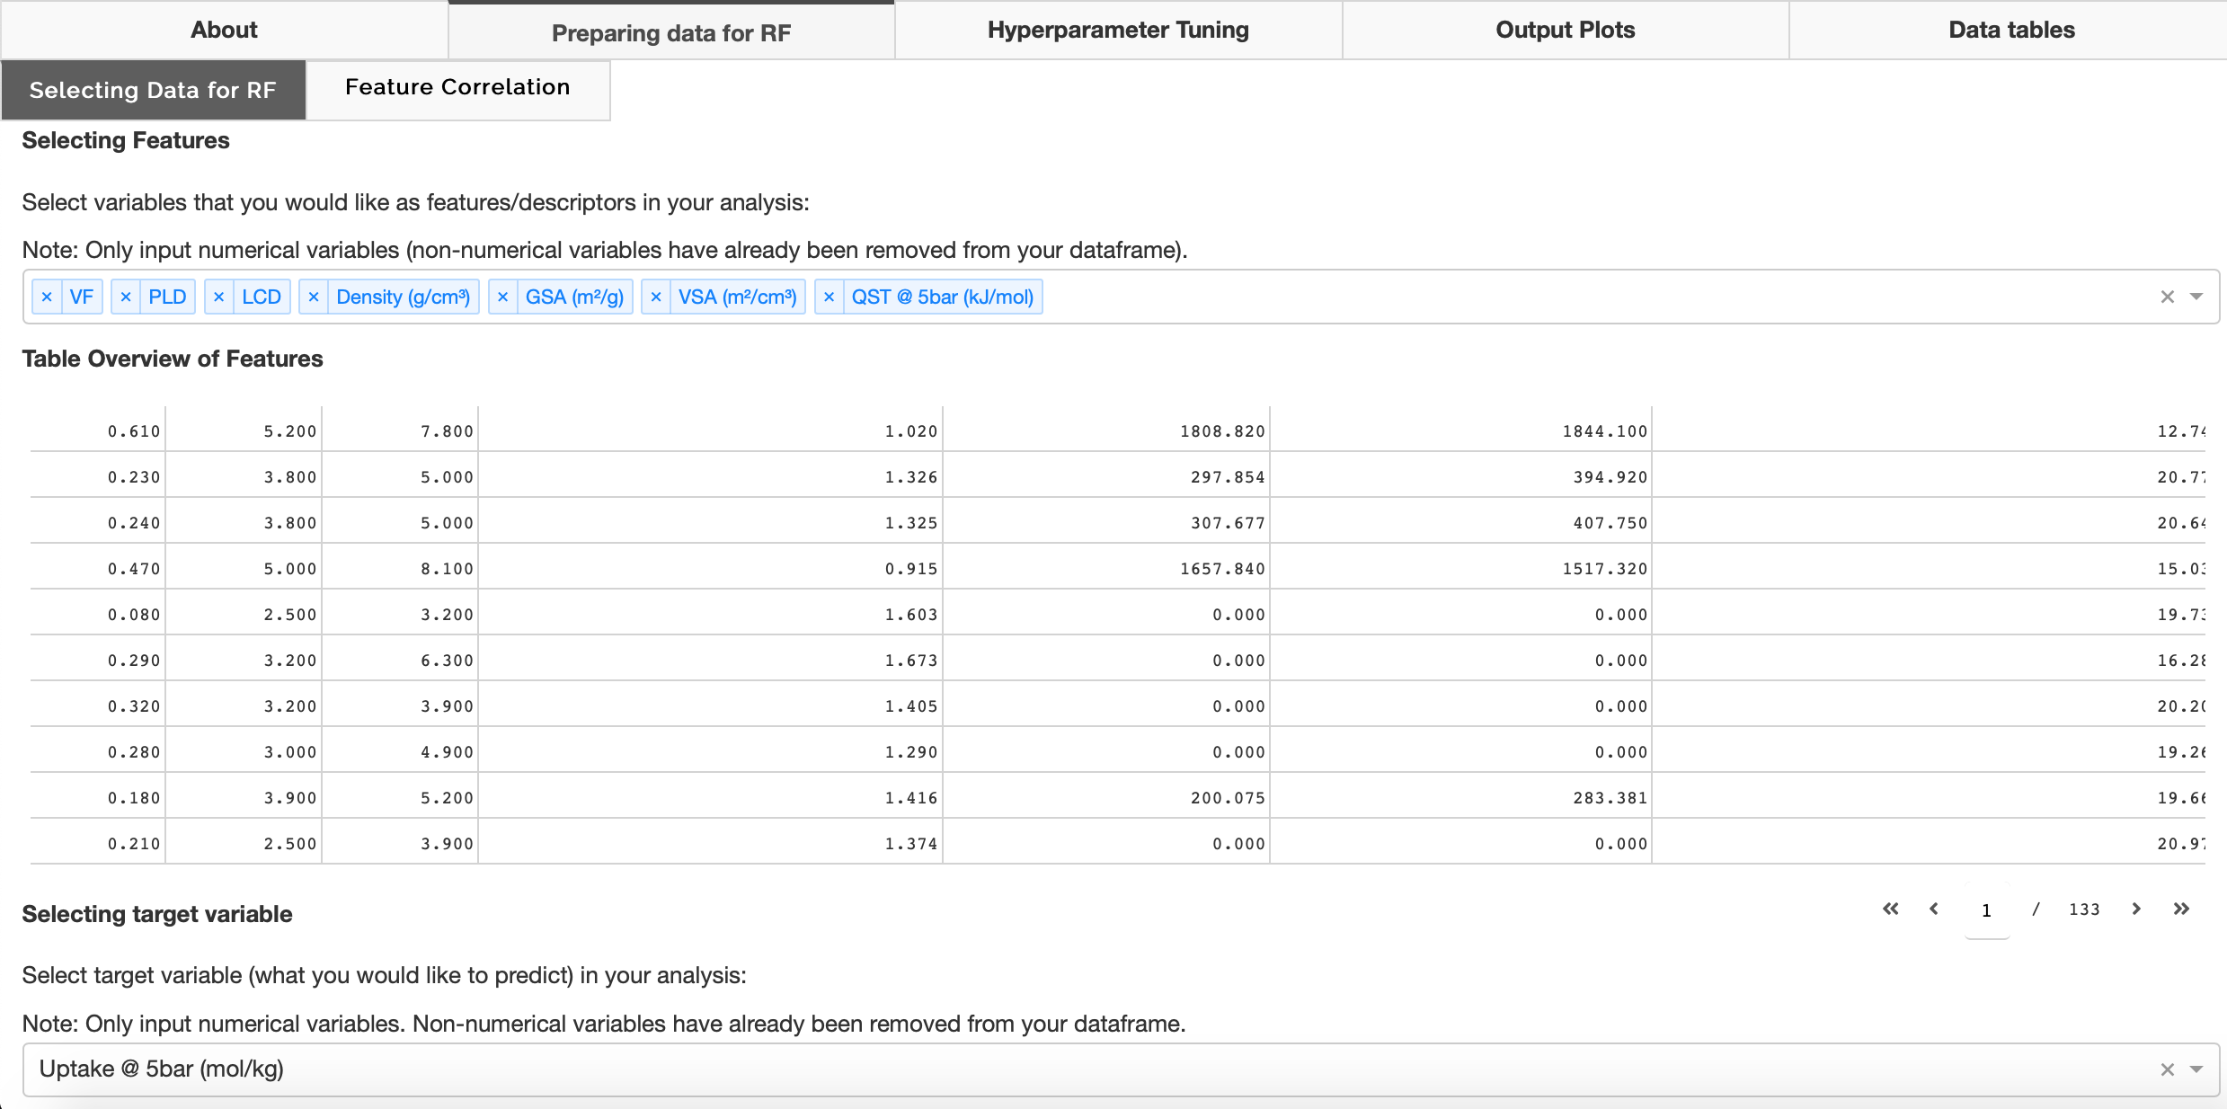Expand the features selection dropdown
Image resolution: width=2227 pixels, height=1109 pixels.
click(x=2196, y=297)
